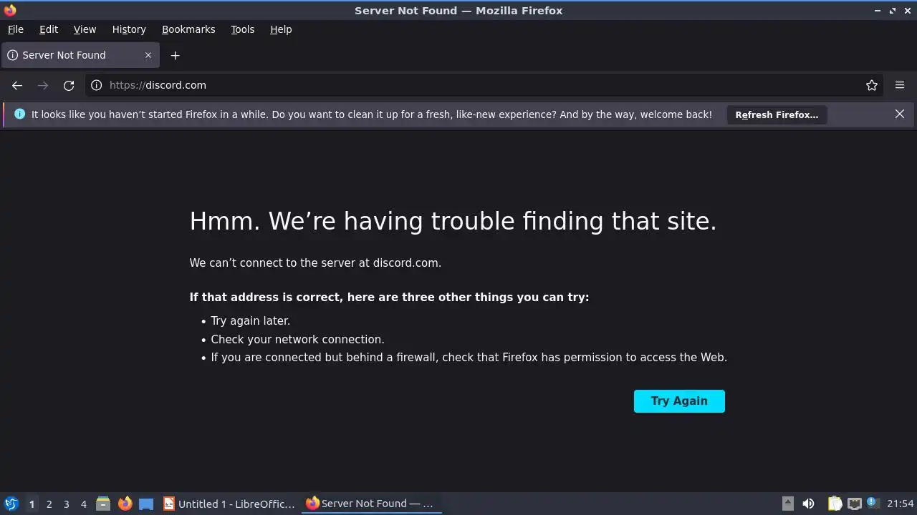
Task: Dismiss the refresh Firefox notification bar
Action: click(x=900, y=114)
